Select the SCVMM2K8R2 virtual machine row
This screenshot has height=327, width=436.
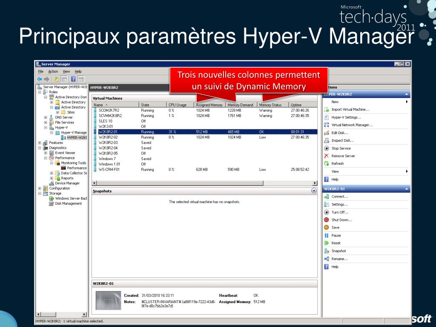[x=205, y=116]
